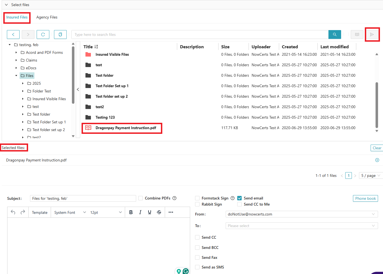Switch to Agency Files tab
This screenshot has height=274, width=383.
point(47,17)
